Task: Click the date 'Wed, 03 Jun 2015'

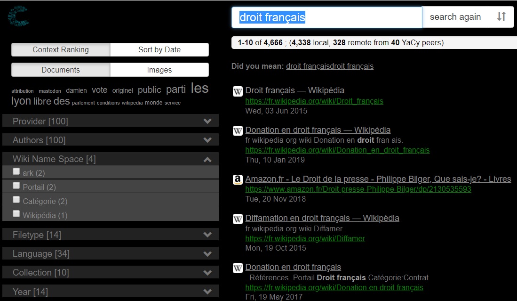Action: pyautogui.click(x=276, y=111)
